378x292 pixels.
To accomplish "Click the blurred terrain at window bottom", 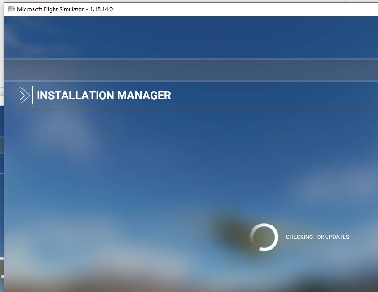I will 134,281.
